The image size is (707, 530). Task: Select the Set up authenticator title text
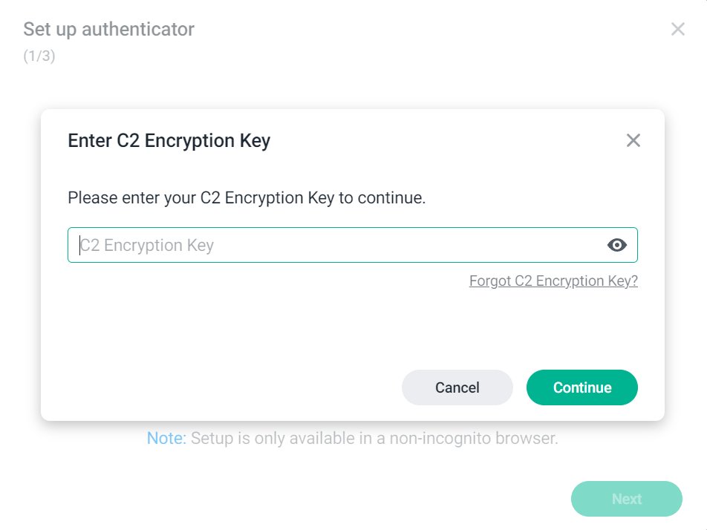pyautogui.click(x=108, y=29)
